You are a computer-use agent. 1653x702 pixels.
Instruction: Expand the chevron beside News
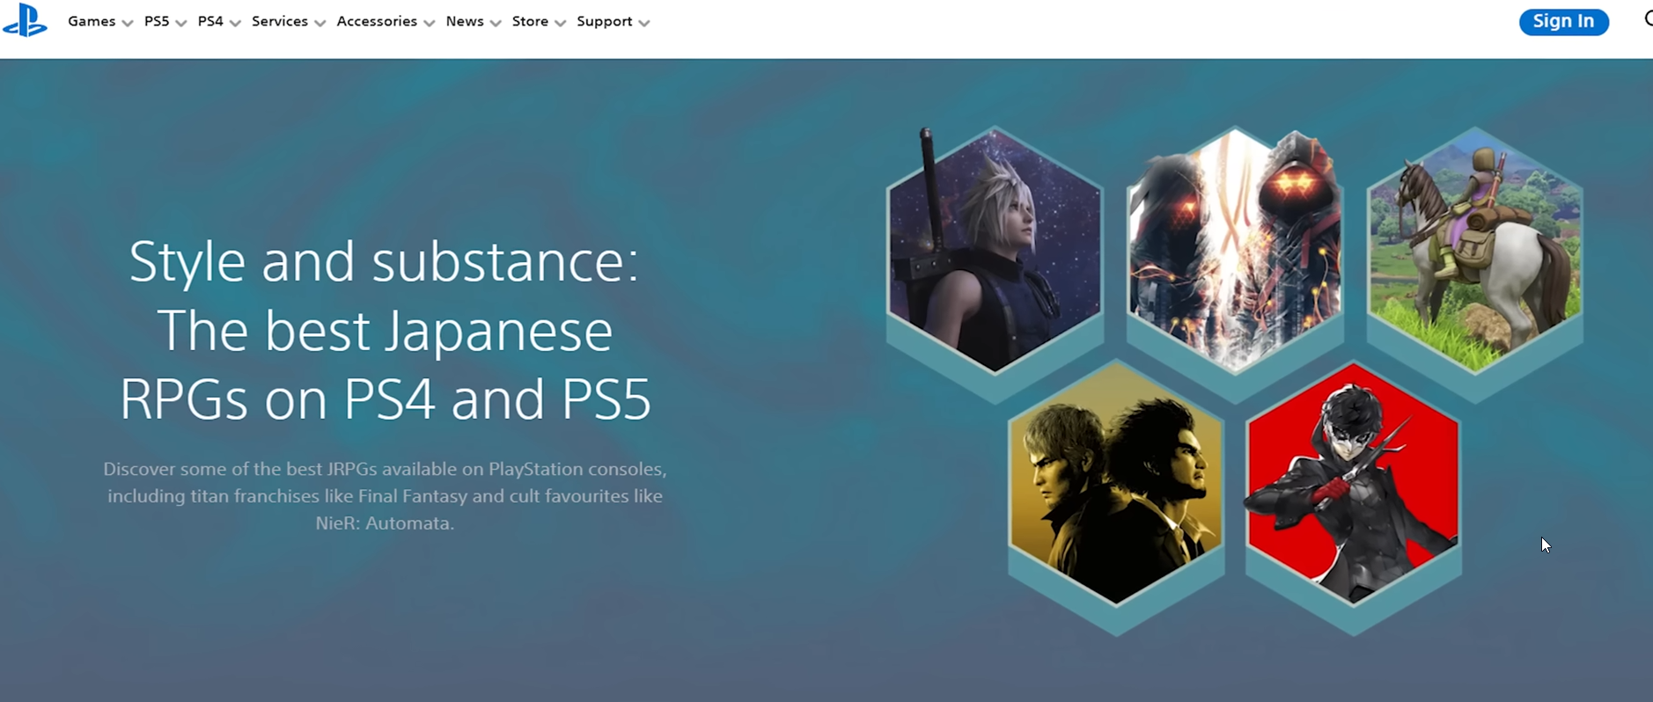[x=496, y=23]
